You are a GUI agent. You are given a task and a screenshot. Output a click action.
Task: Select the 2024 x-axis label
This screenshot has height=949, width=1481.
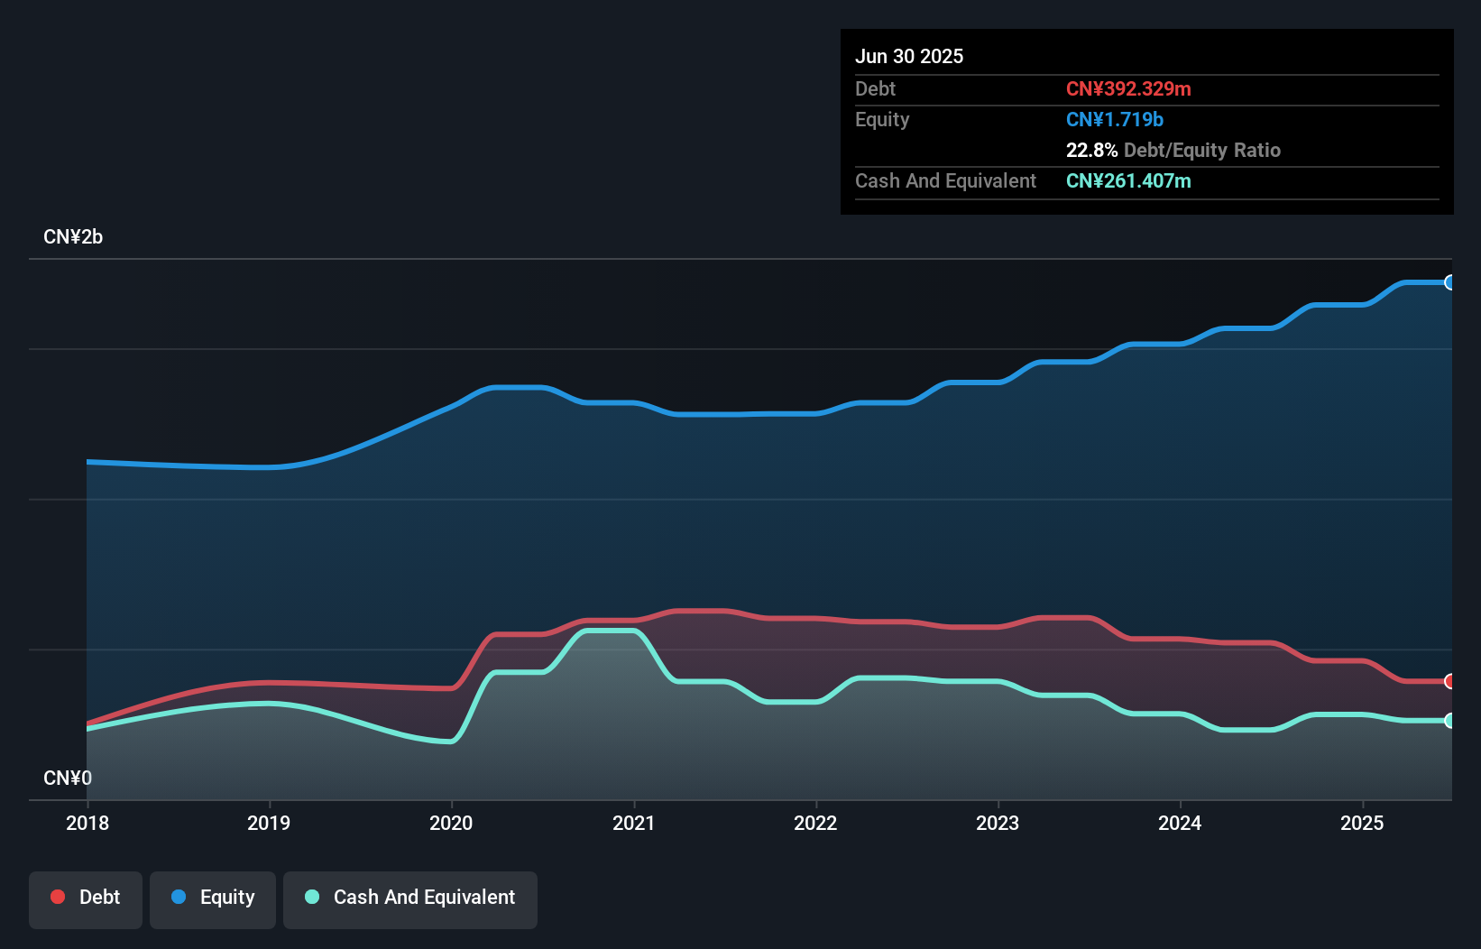pos(1180,823)
